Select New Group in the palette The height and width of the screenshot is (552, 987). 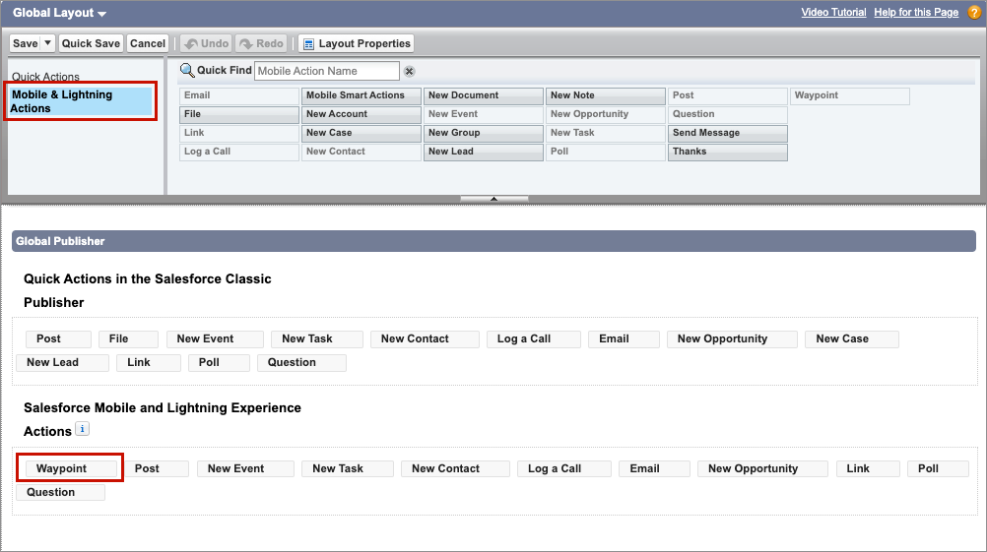(x=483, y=133)
